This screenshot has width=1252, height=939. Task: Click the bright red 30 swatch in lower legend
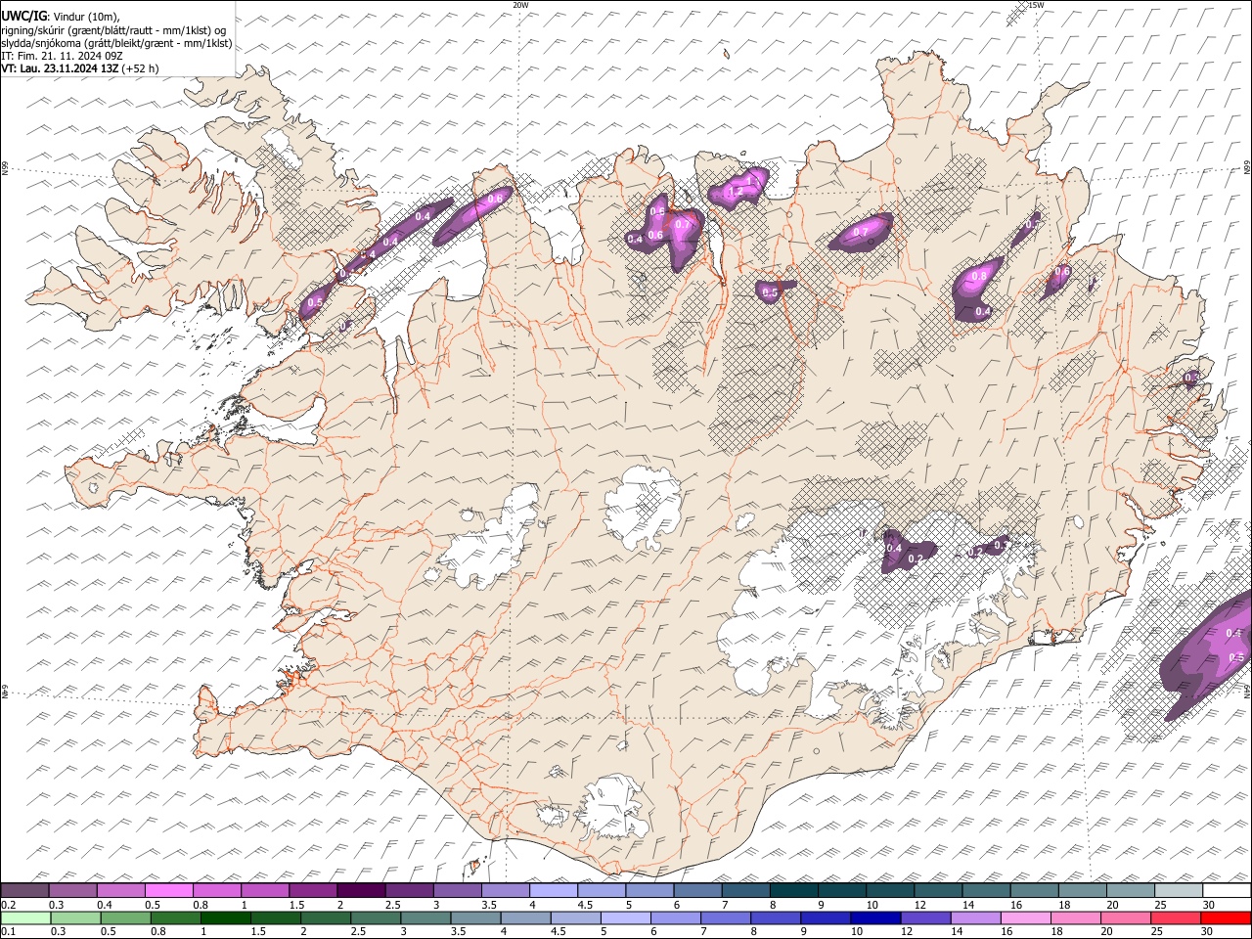(x=1226, y=918)
